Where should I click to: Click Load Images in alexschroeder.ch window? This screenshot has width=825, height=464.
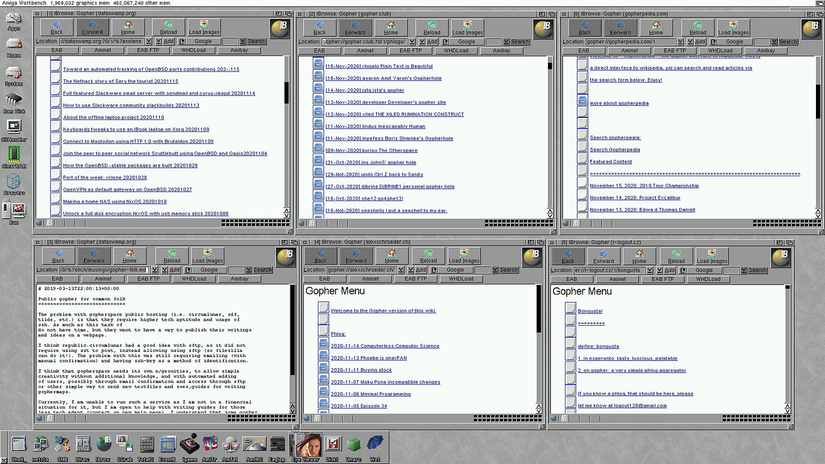tap(464, 256)
